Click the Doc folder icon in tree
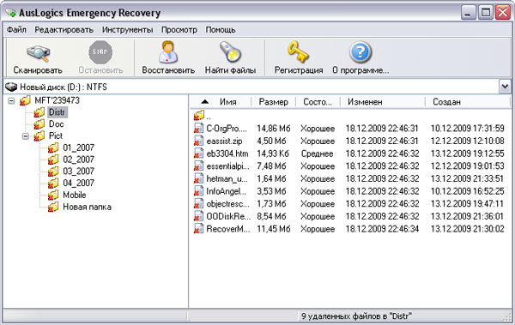This screenshot has width=515, height=325. point(39,124)
